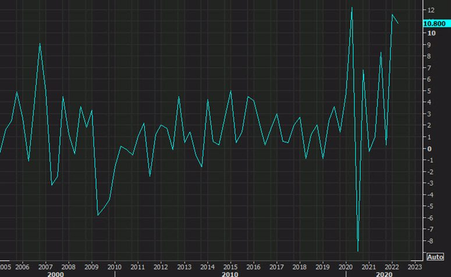
Task: Click the 2017 year label on axis
Action: coord(276,267)
